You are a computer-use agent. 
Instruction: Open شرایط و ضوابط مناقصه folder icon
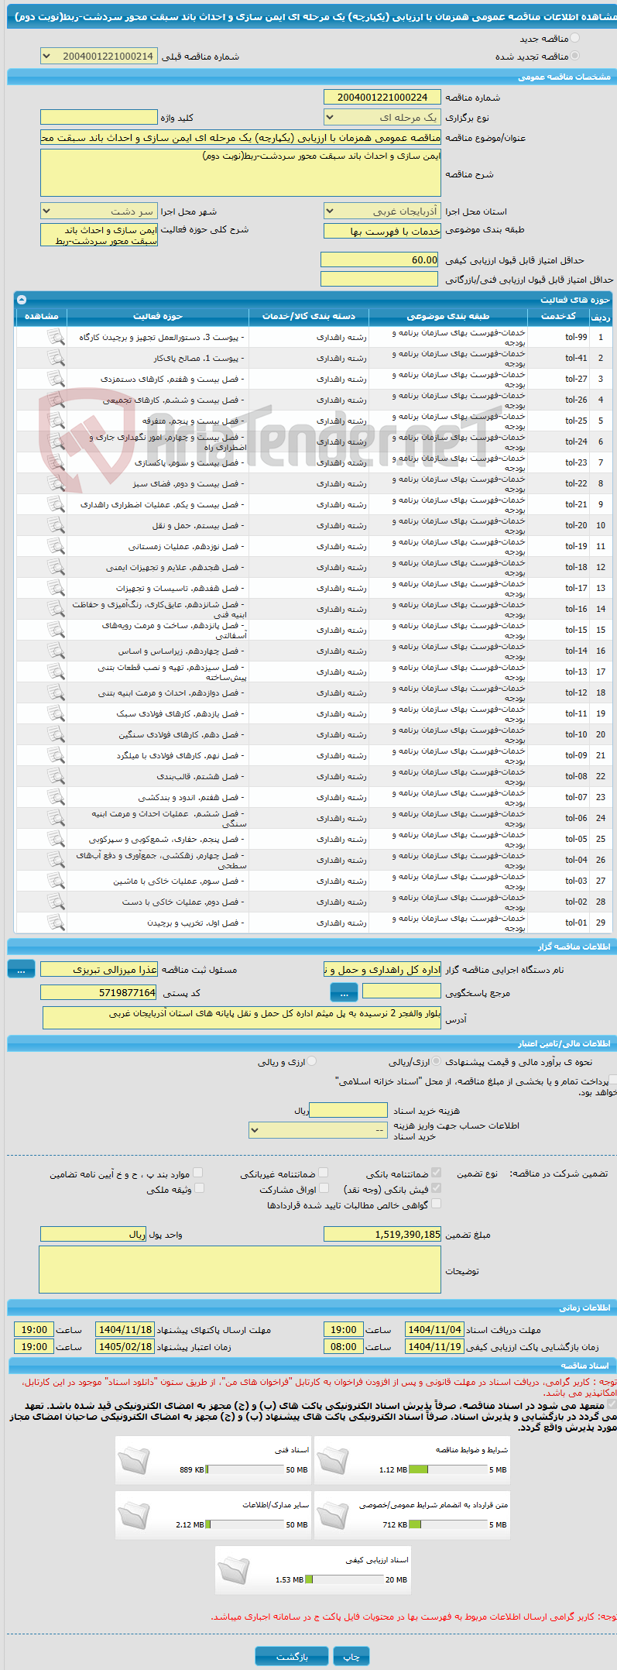point(332,1459)
